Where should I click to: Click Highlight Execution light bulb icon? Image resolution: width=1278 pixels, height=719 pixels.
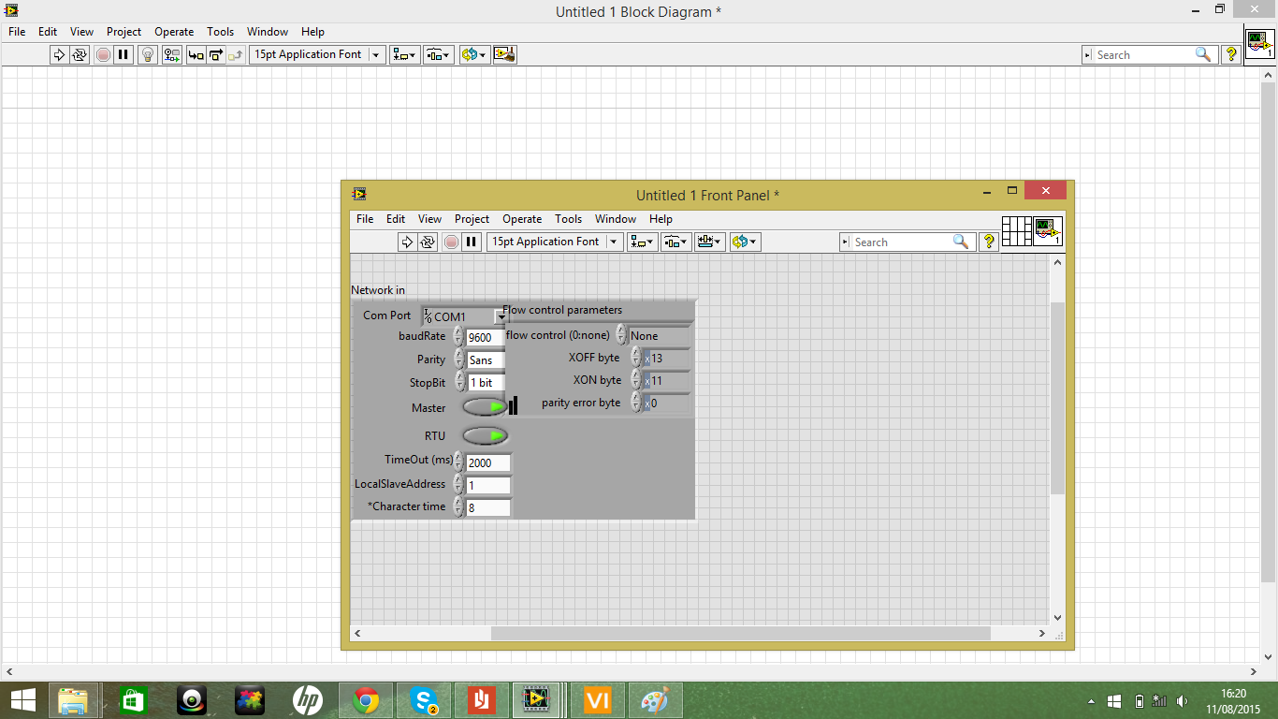(147, 54)
